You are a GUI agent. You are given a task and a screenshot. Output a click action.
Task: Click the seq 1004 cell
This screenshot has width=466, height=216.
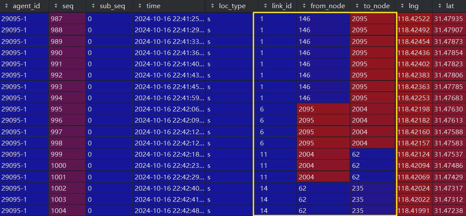[68, 211]
